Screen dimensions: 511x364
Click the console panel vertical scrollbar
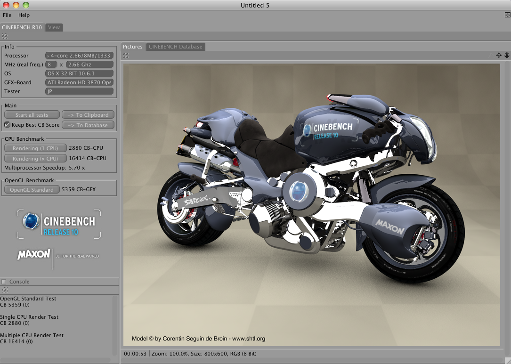(x=114, y=325)
